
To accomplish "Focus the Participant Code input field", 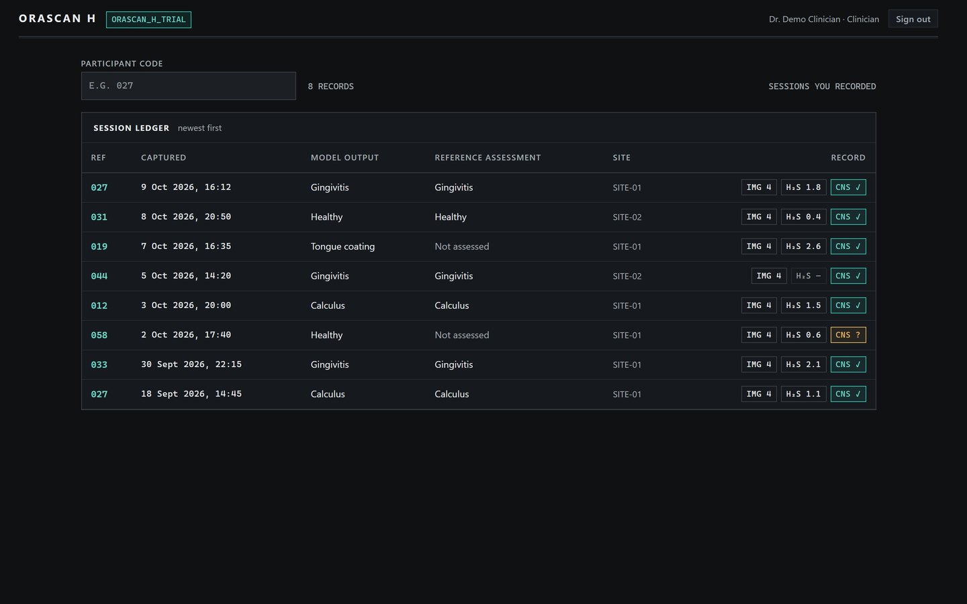I will pyautogui.click(x=188, y=86).
